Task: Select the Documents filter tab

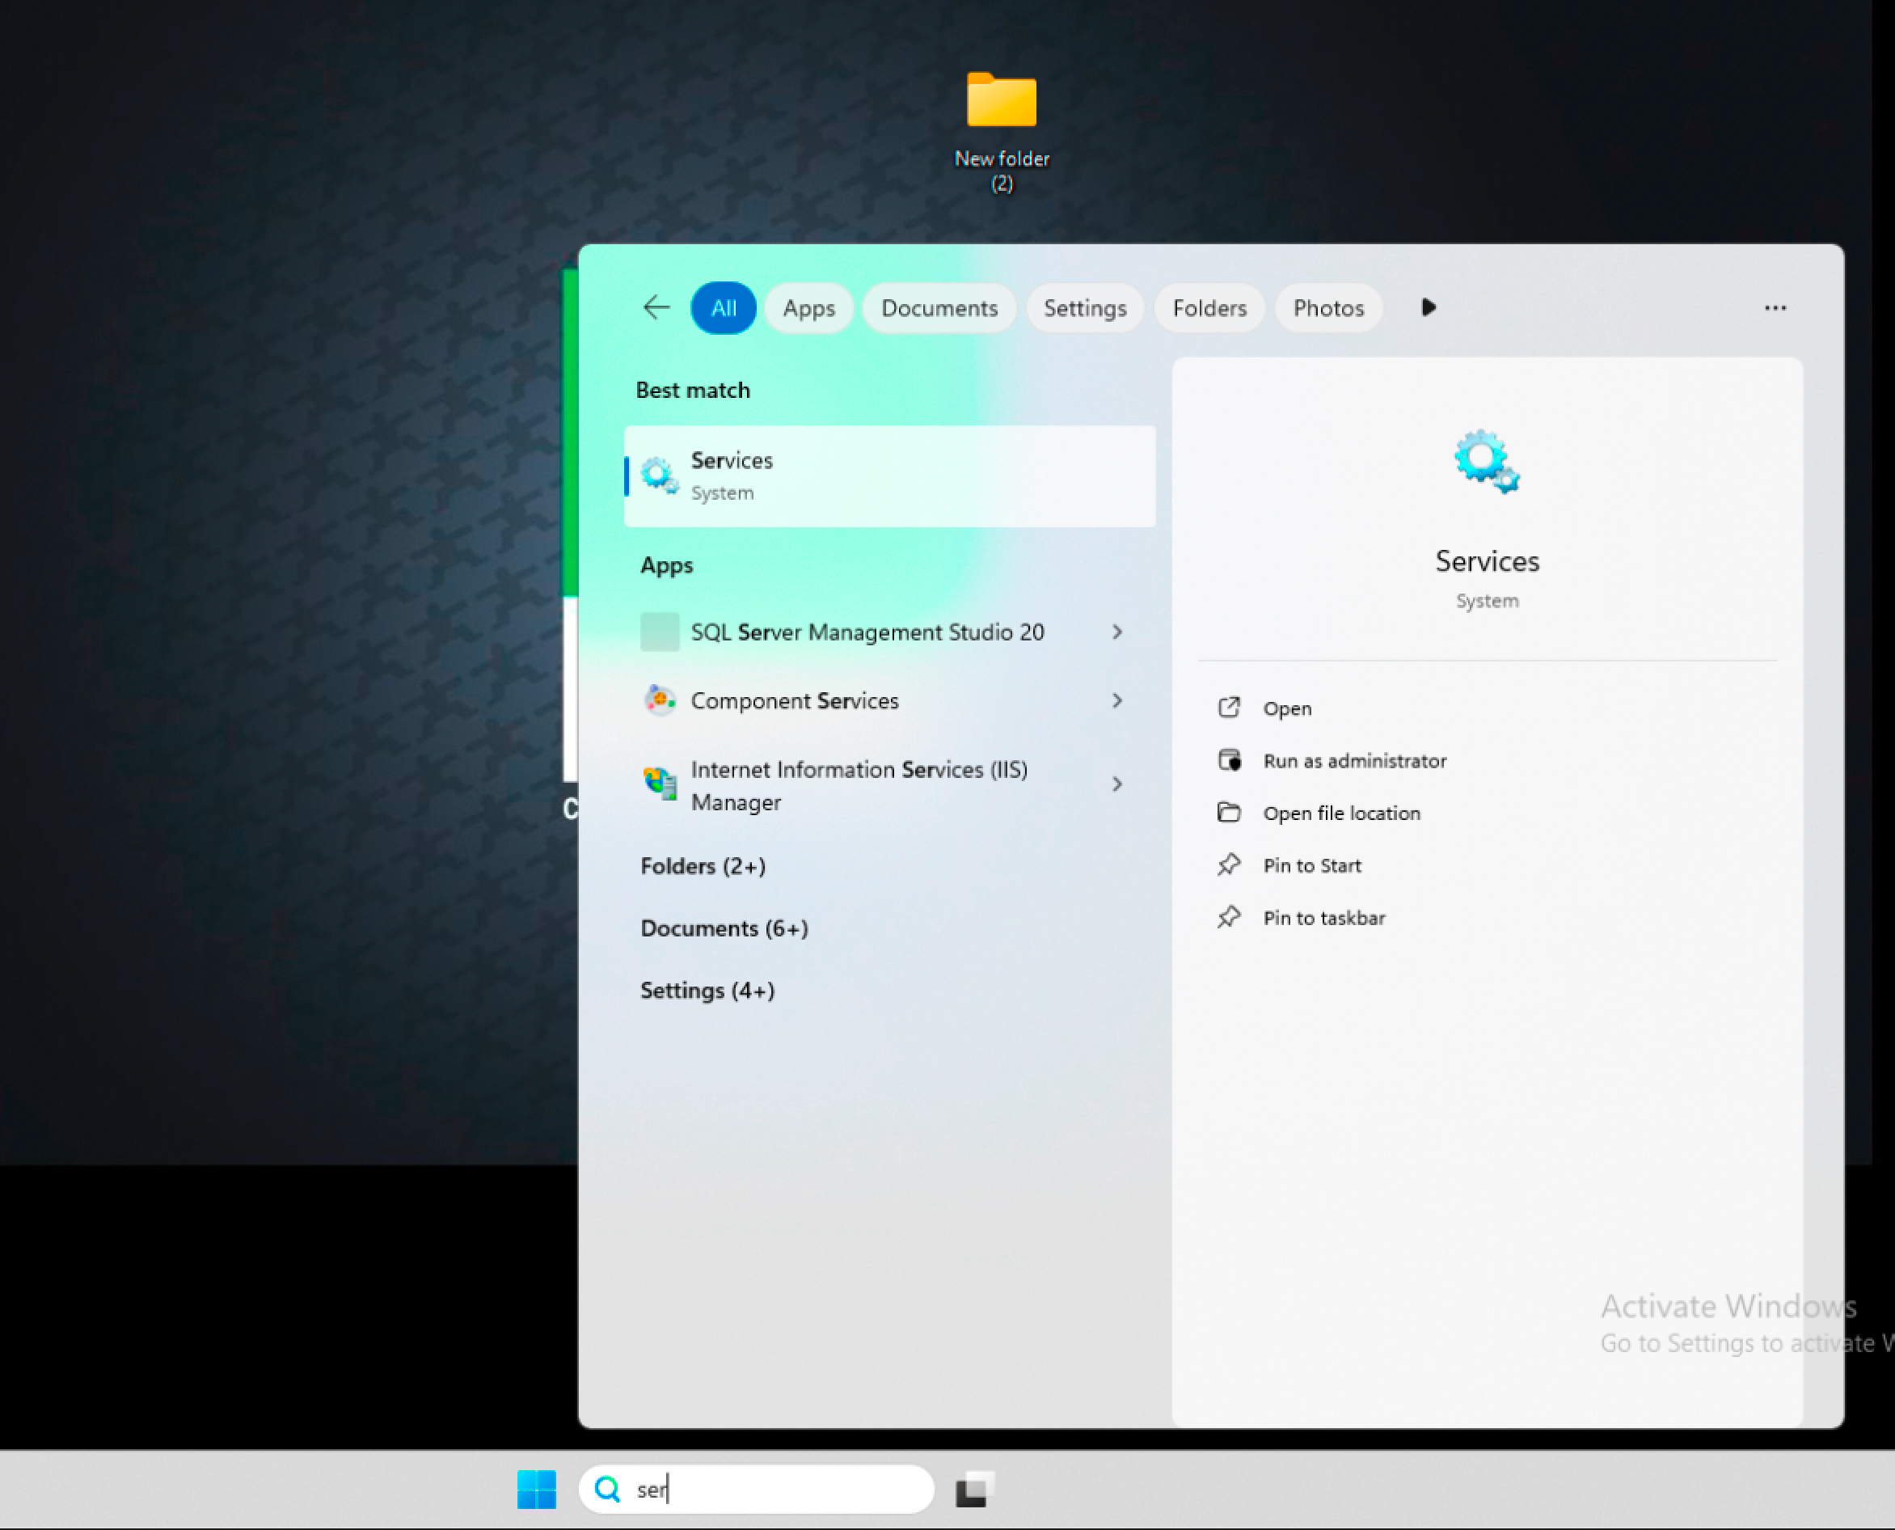Action: click(939, 307)
